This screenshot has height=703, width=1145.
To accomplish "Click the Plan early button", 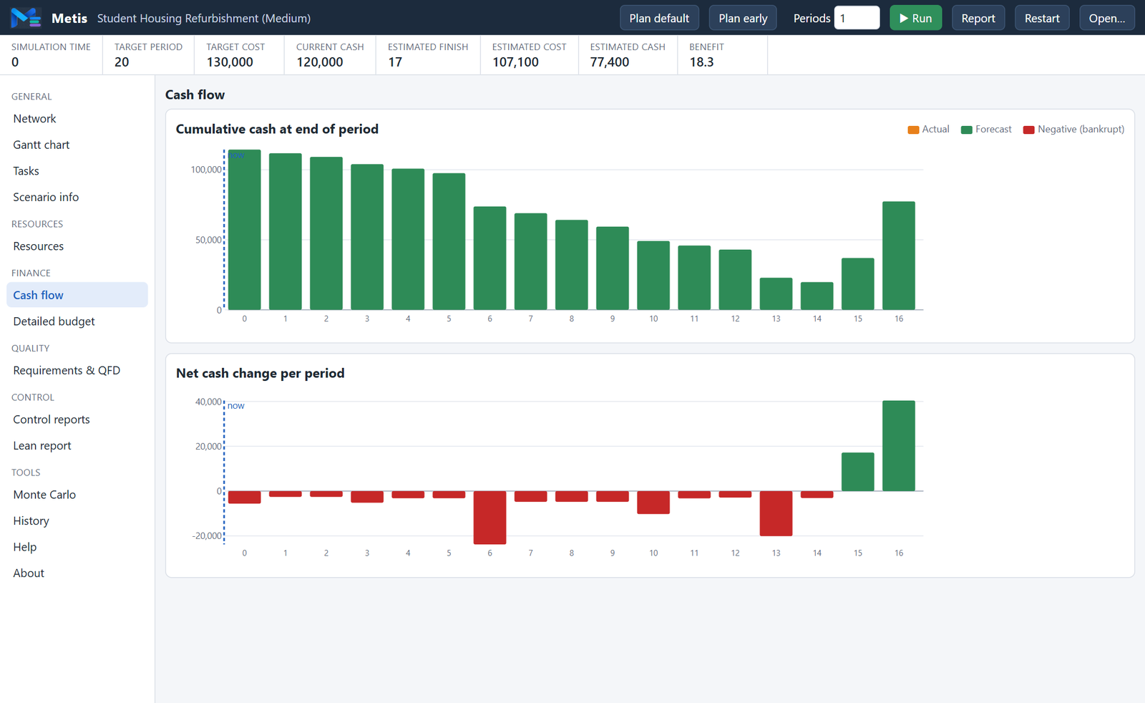I will [743, 18].
